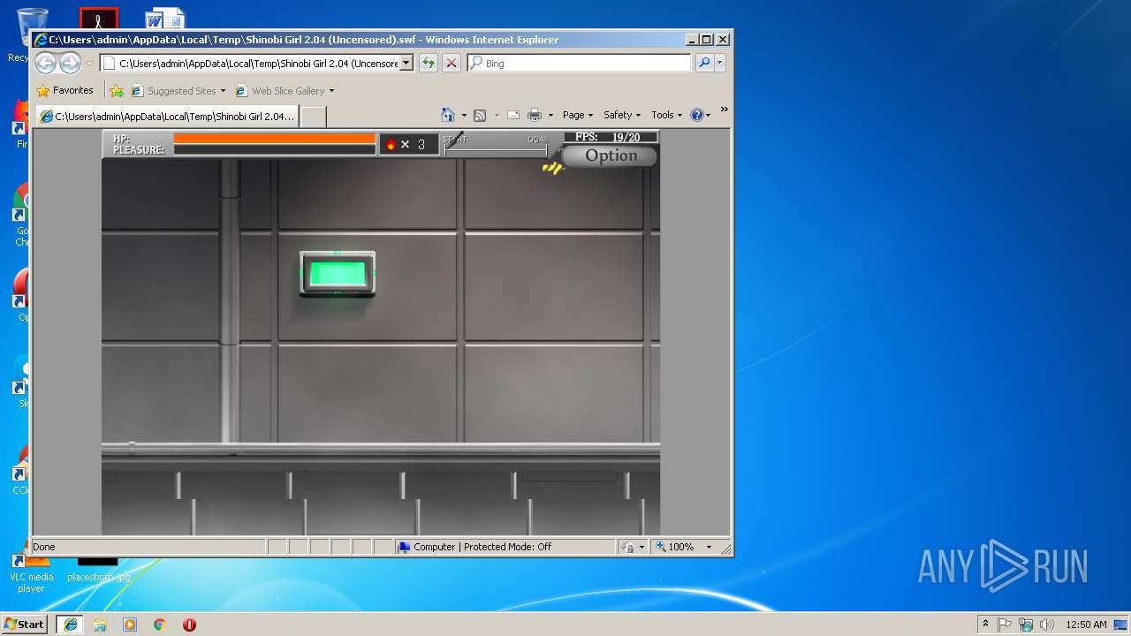Click in the Bing search box

[579, 63]
